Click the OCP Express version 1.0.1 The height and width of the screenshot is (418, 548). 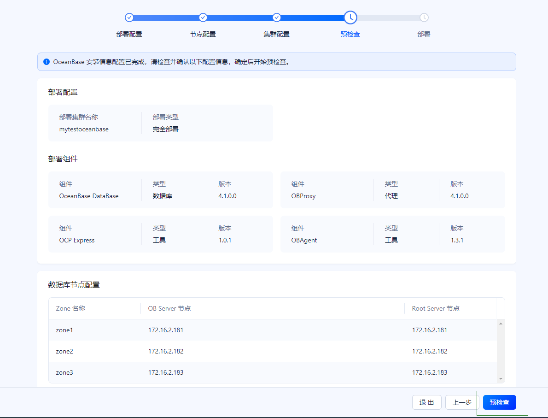click(x=225, y=240)
